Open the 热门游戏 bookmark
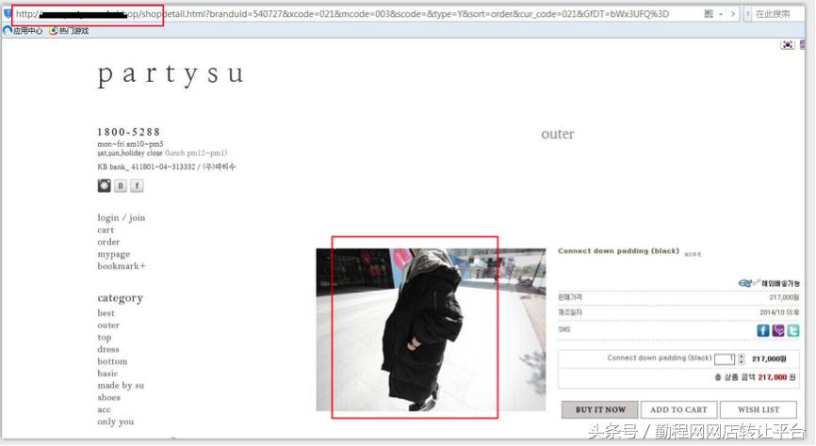 pos(69,31)
